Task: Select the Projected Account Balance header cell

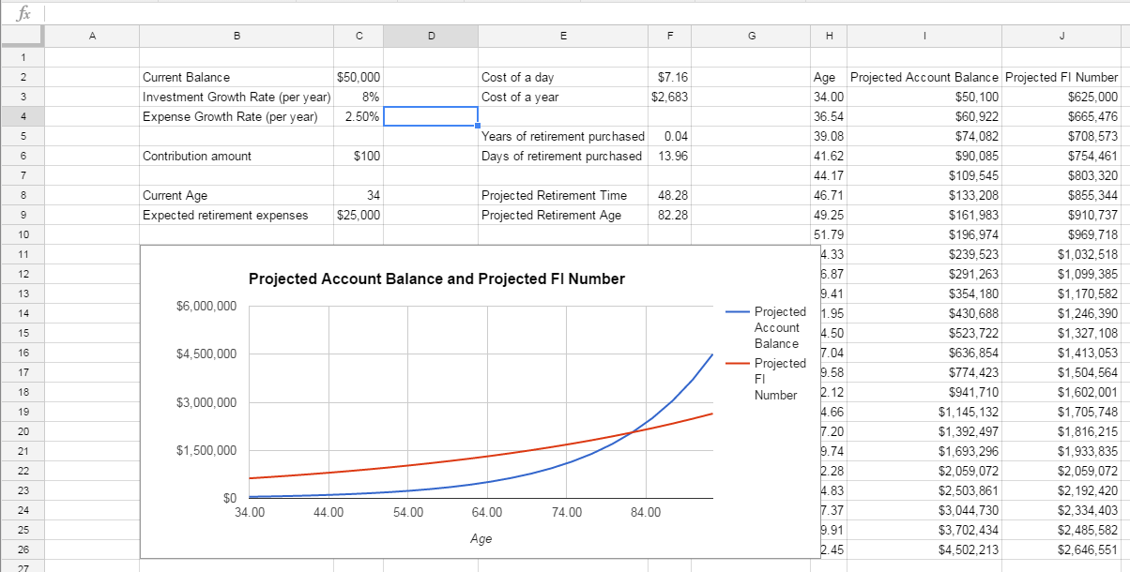Action: pos(924,77)
